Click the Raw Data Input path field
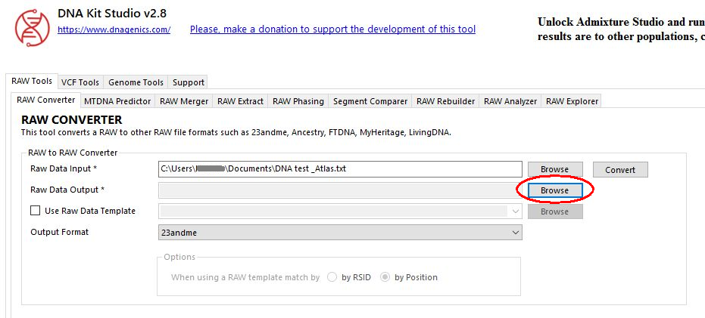 (x=340, y=169)
